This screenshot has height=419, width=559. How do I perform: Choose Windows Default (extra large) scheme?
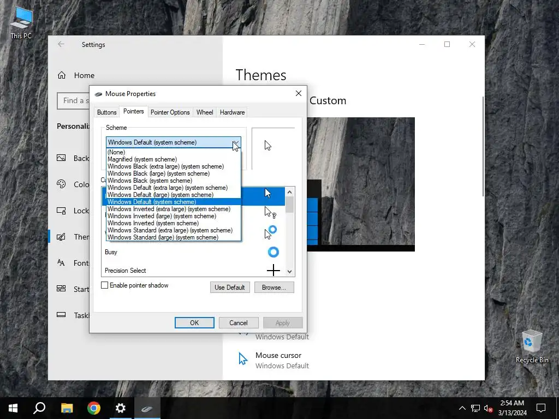(x=174, y=188)
